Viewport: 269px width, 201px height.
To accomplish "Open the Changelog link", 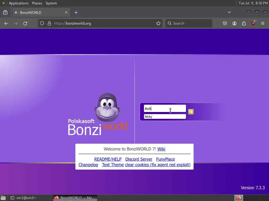I will [88, 165].
